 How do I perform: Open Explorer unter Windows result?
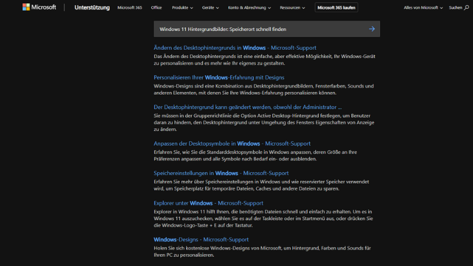pyautogui.click(x=209, y=203)
